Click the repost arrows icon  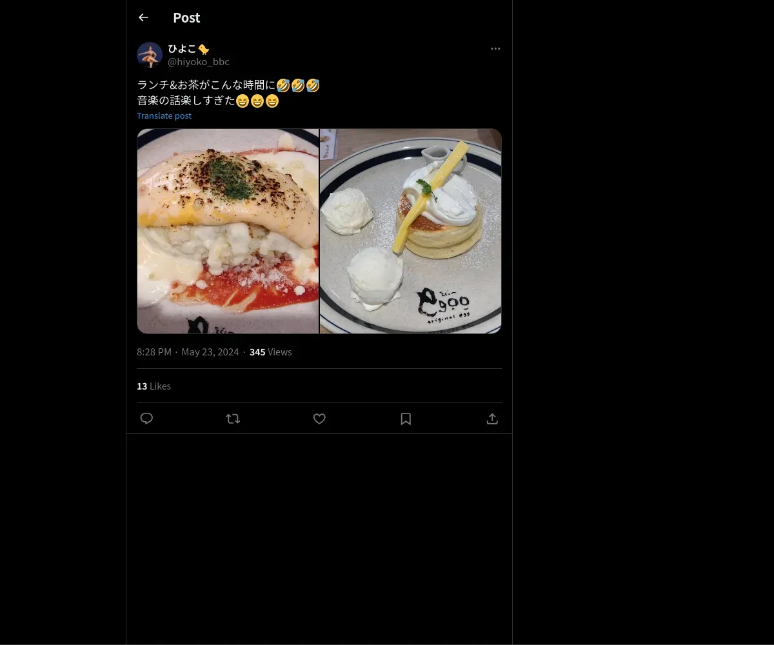coord(233,419)
